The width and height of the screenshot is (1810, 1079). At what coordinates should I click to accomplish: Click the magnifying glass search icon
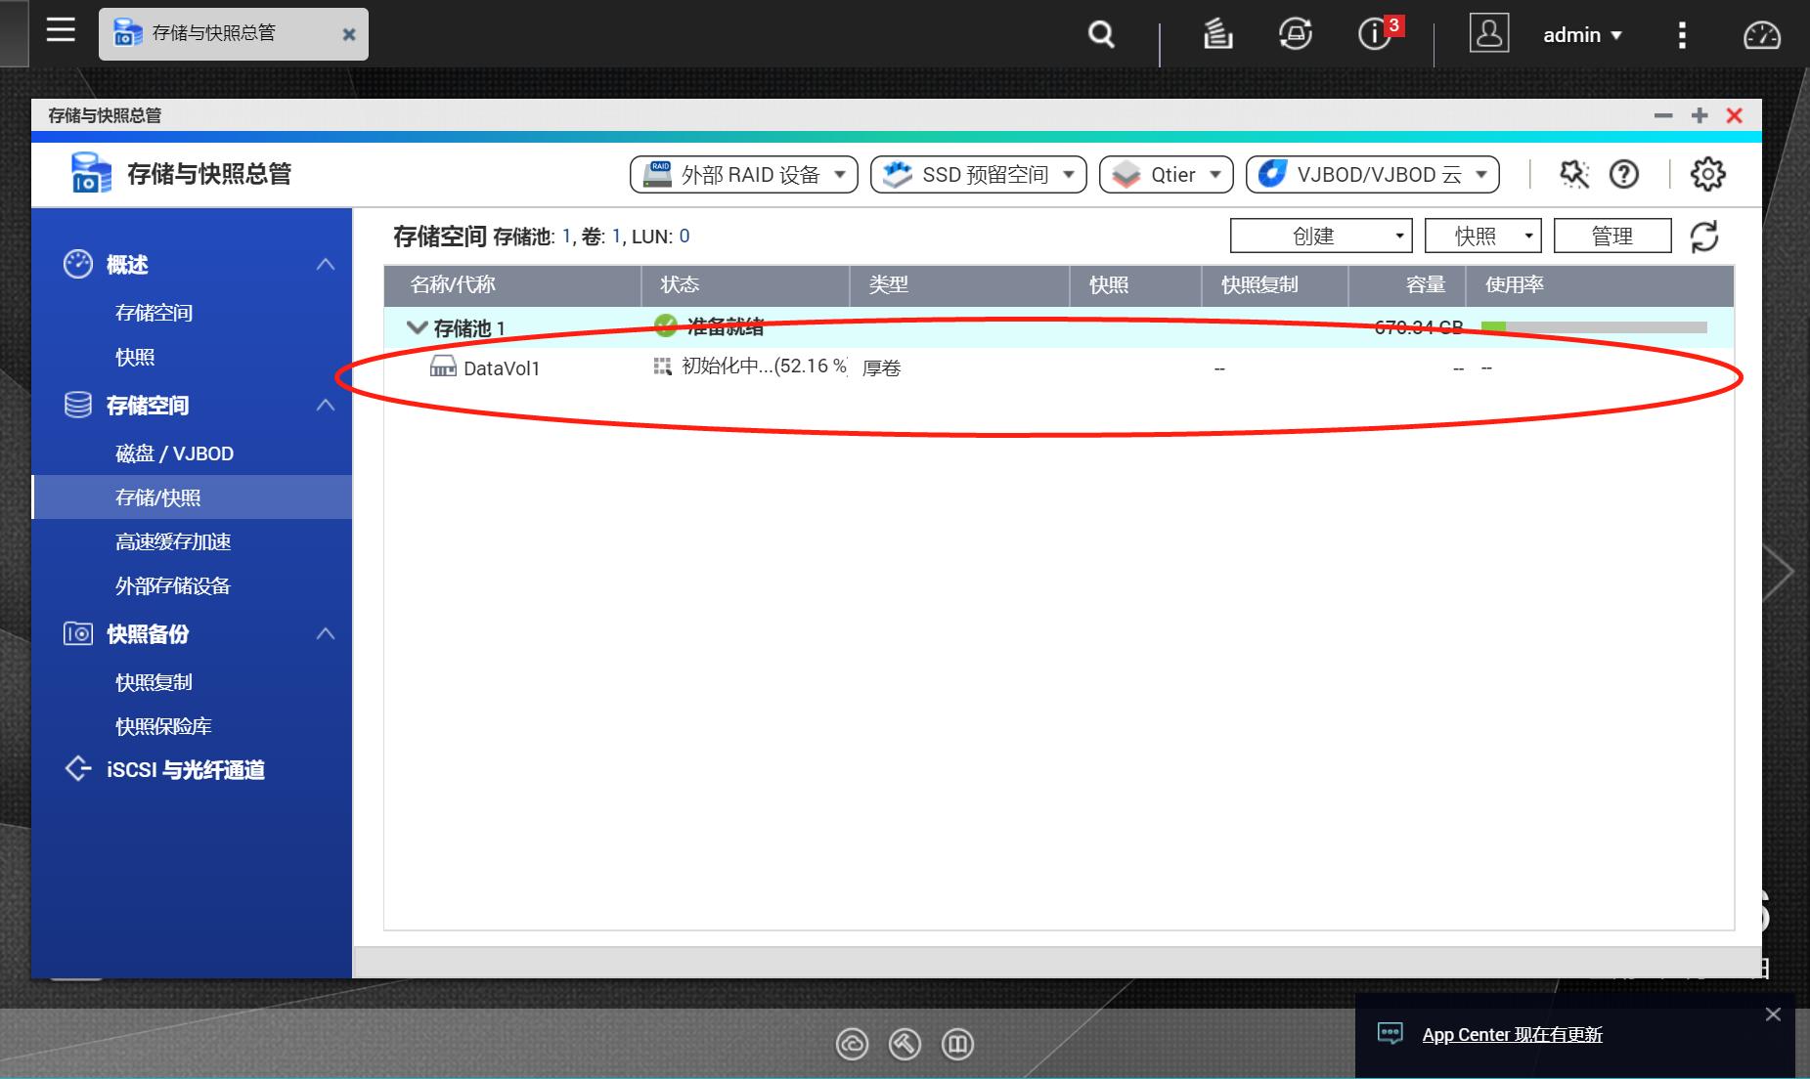[x=1100, y=33]
